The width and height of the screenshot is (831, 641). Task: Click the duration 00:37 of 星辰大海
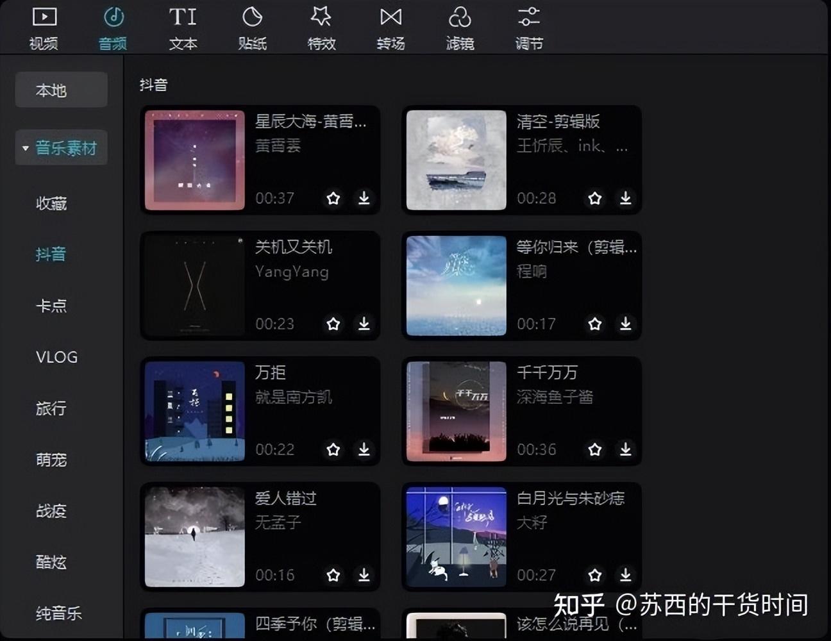[x=274, y=198]
